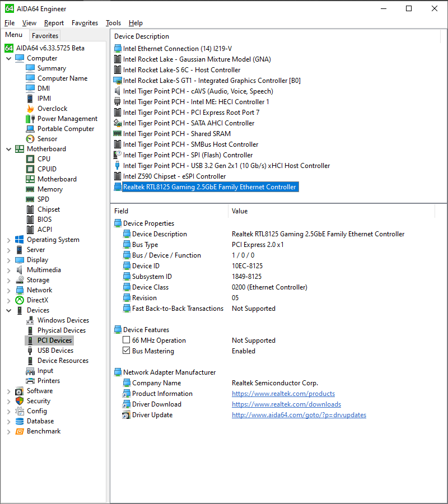Open the File menu
The width and height of the screenshot is (448, 504).
point(10,23)
